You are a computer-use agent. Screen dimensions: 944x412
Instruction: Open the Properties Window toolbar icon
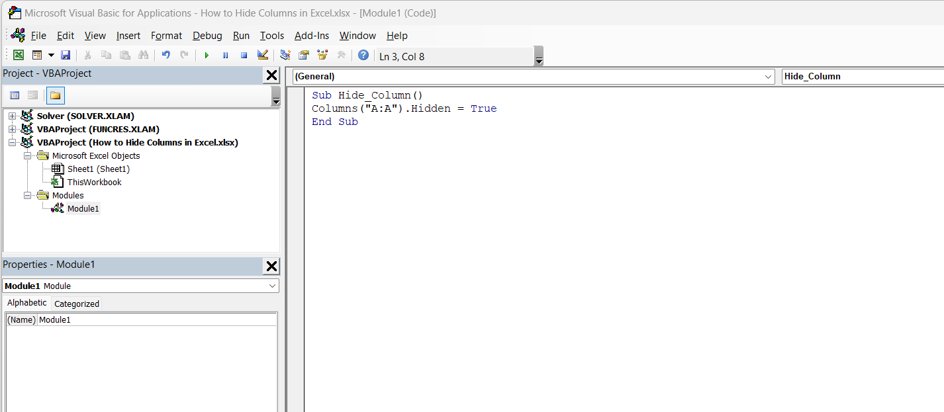304,56
